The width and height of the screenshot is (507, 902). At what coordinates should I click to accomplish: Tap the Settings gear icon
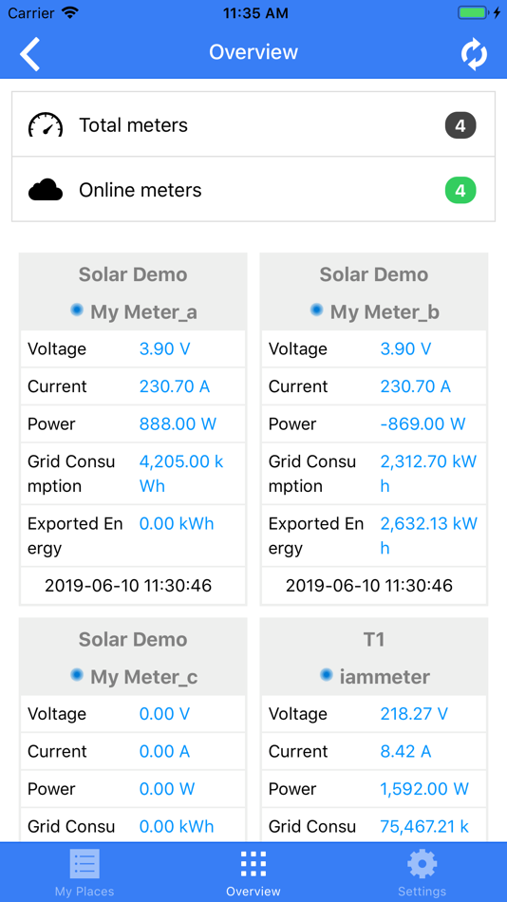[x=422, y=863]
